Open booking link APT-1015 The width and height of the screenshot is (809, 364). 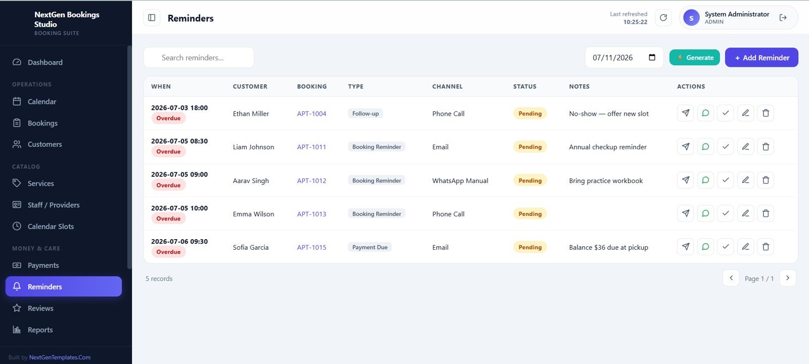[311, 247]
